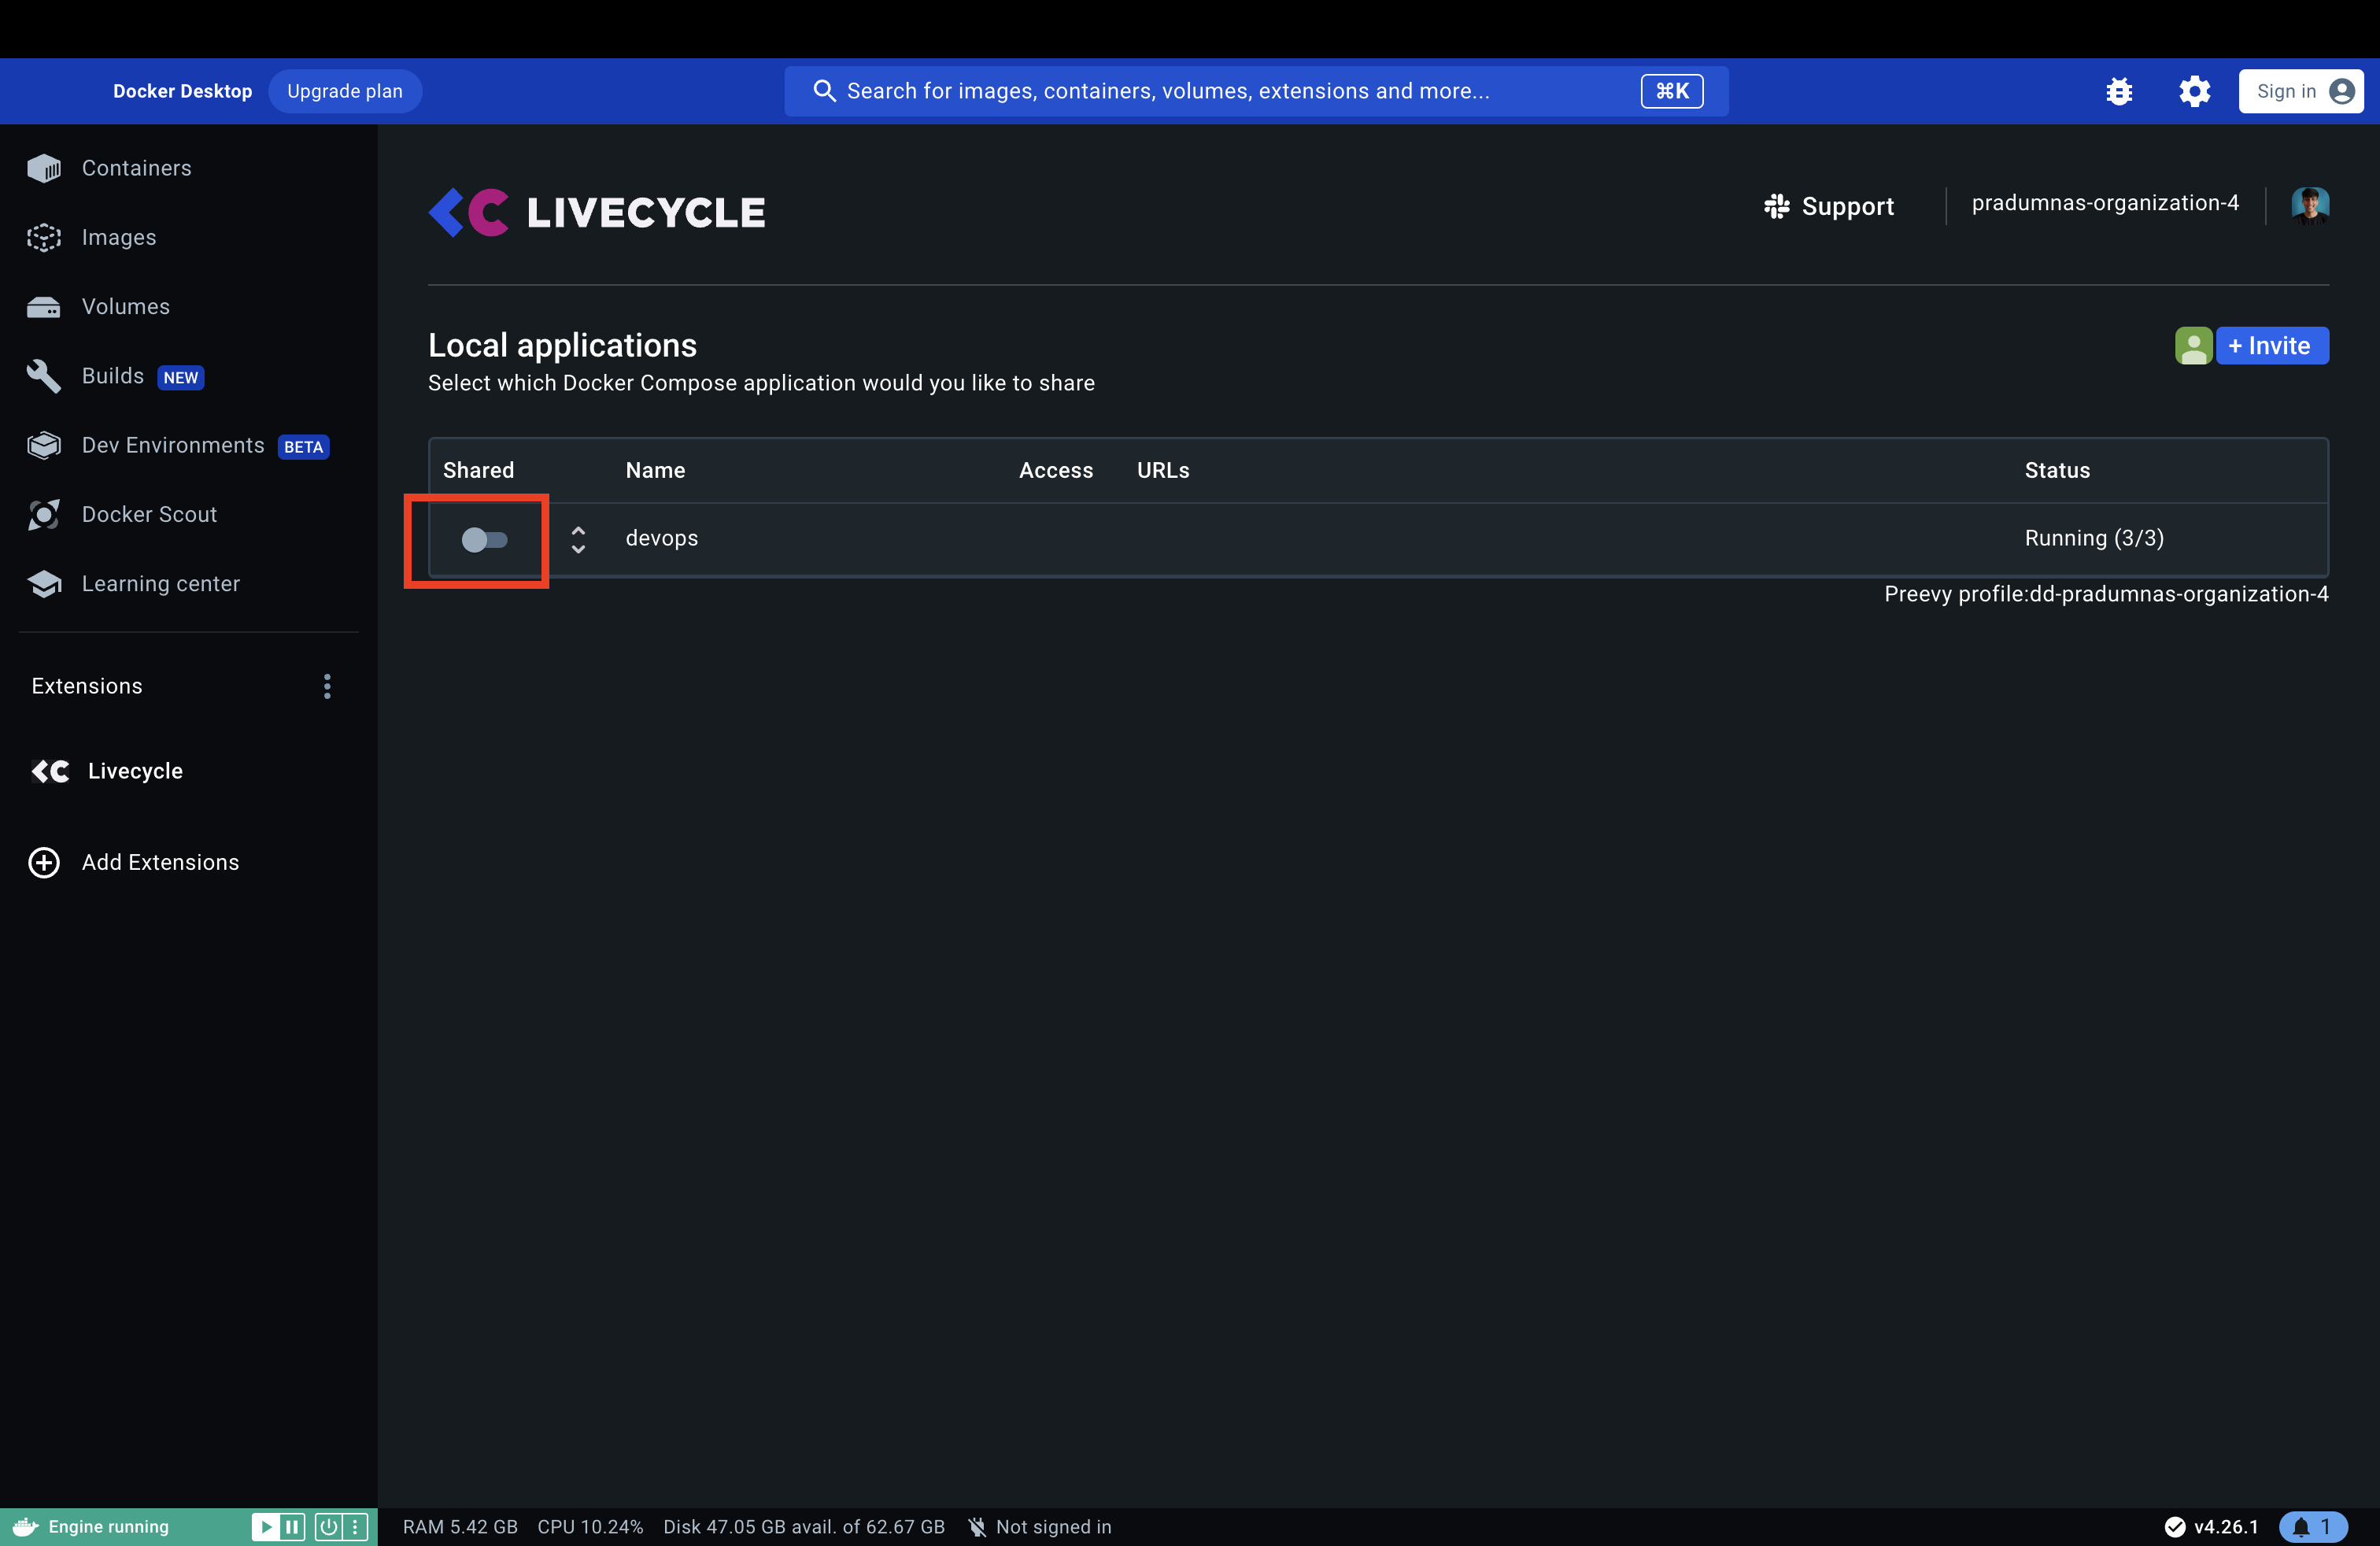Pause the Docker engine

coord(292,1527)
